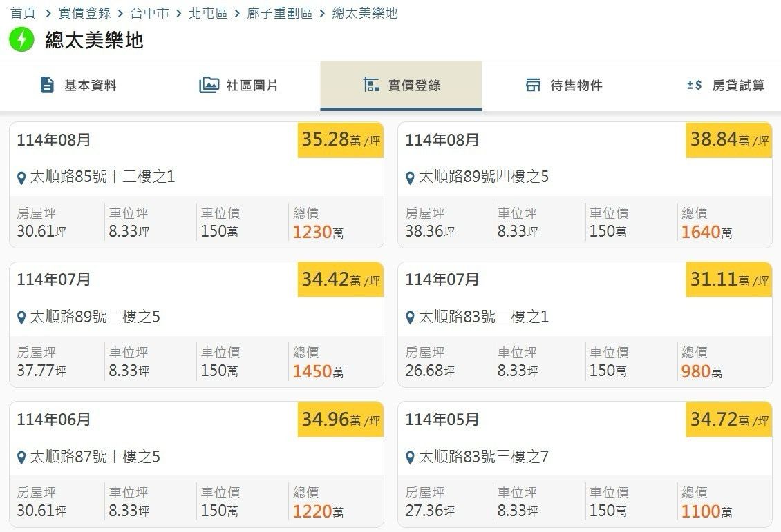The width and height of the screenshot is (781, 532).
Task: Open the 太順路87號十樓之5 address
Action: pyautogui.click(x=95, y=457)
